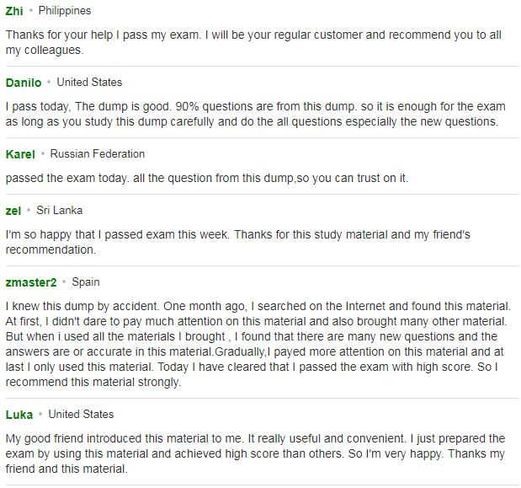Click United States beside Danilo
521x488 pixels.
pos(89,82)
